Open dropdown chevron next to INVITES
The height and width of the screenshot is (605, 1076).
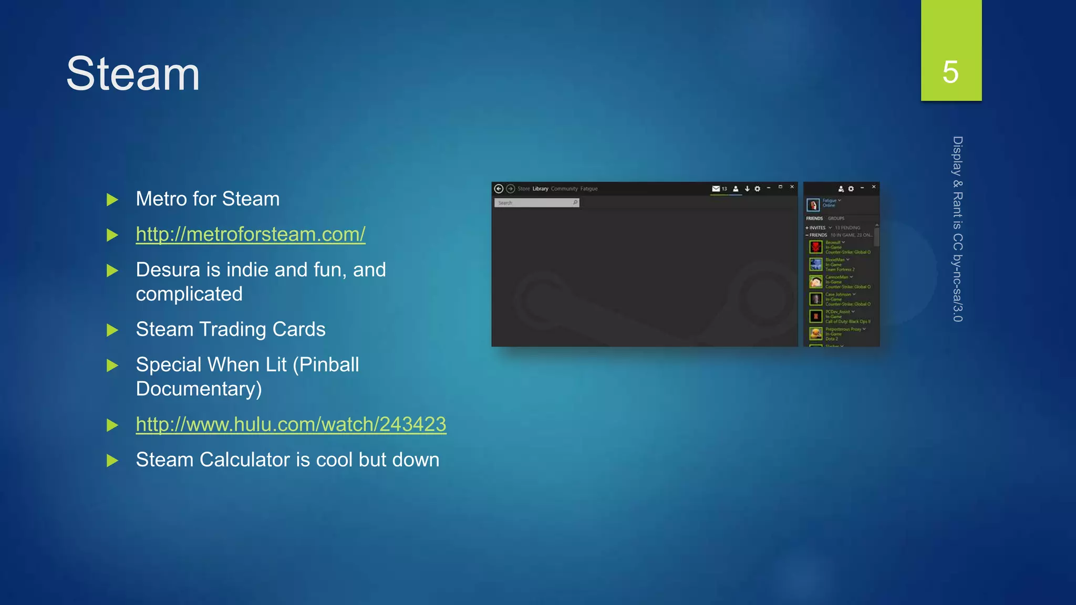[x=830, y=228]
